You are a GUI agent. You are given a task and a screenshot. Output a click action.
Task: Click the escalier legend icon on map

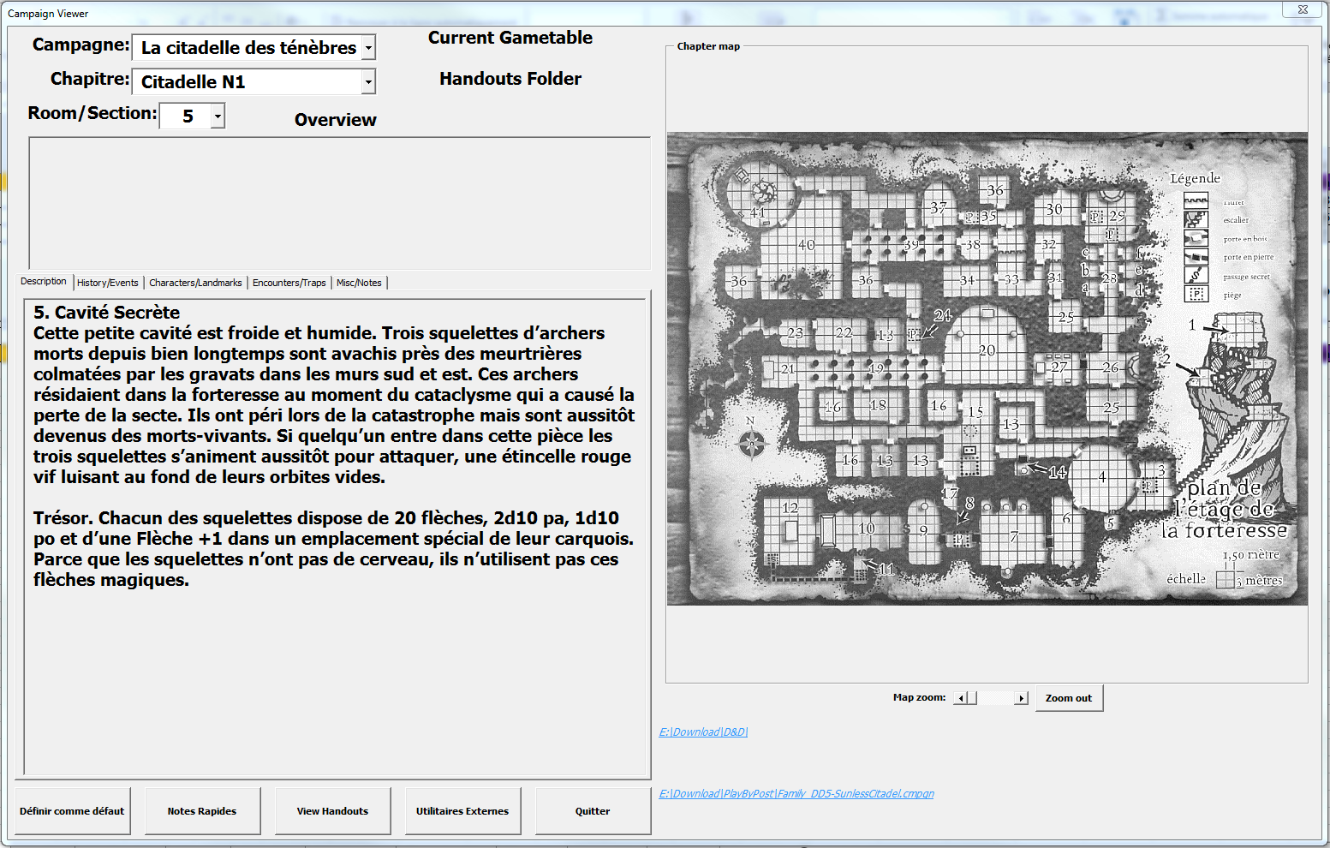click(x=1196, y=219)
